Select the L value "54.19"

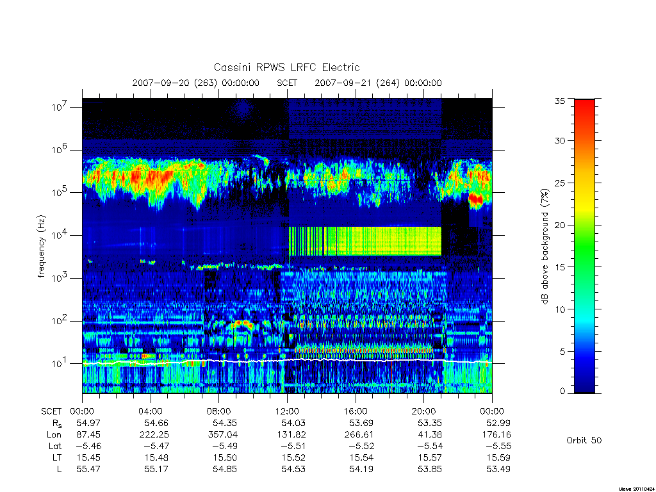[x=361, y=470]
